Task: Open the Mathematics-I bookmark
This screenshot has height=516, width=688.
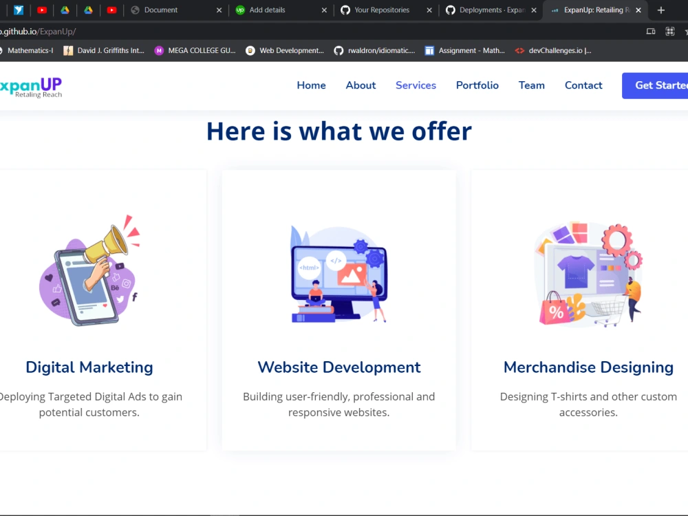Action: tap(28, 50)
